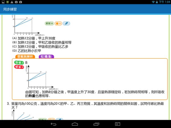Switch to the 知識點 tab
This screenshot has width=171, height=128.
(x=46, y=57)
